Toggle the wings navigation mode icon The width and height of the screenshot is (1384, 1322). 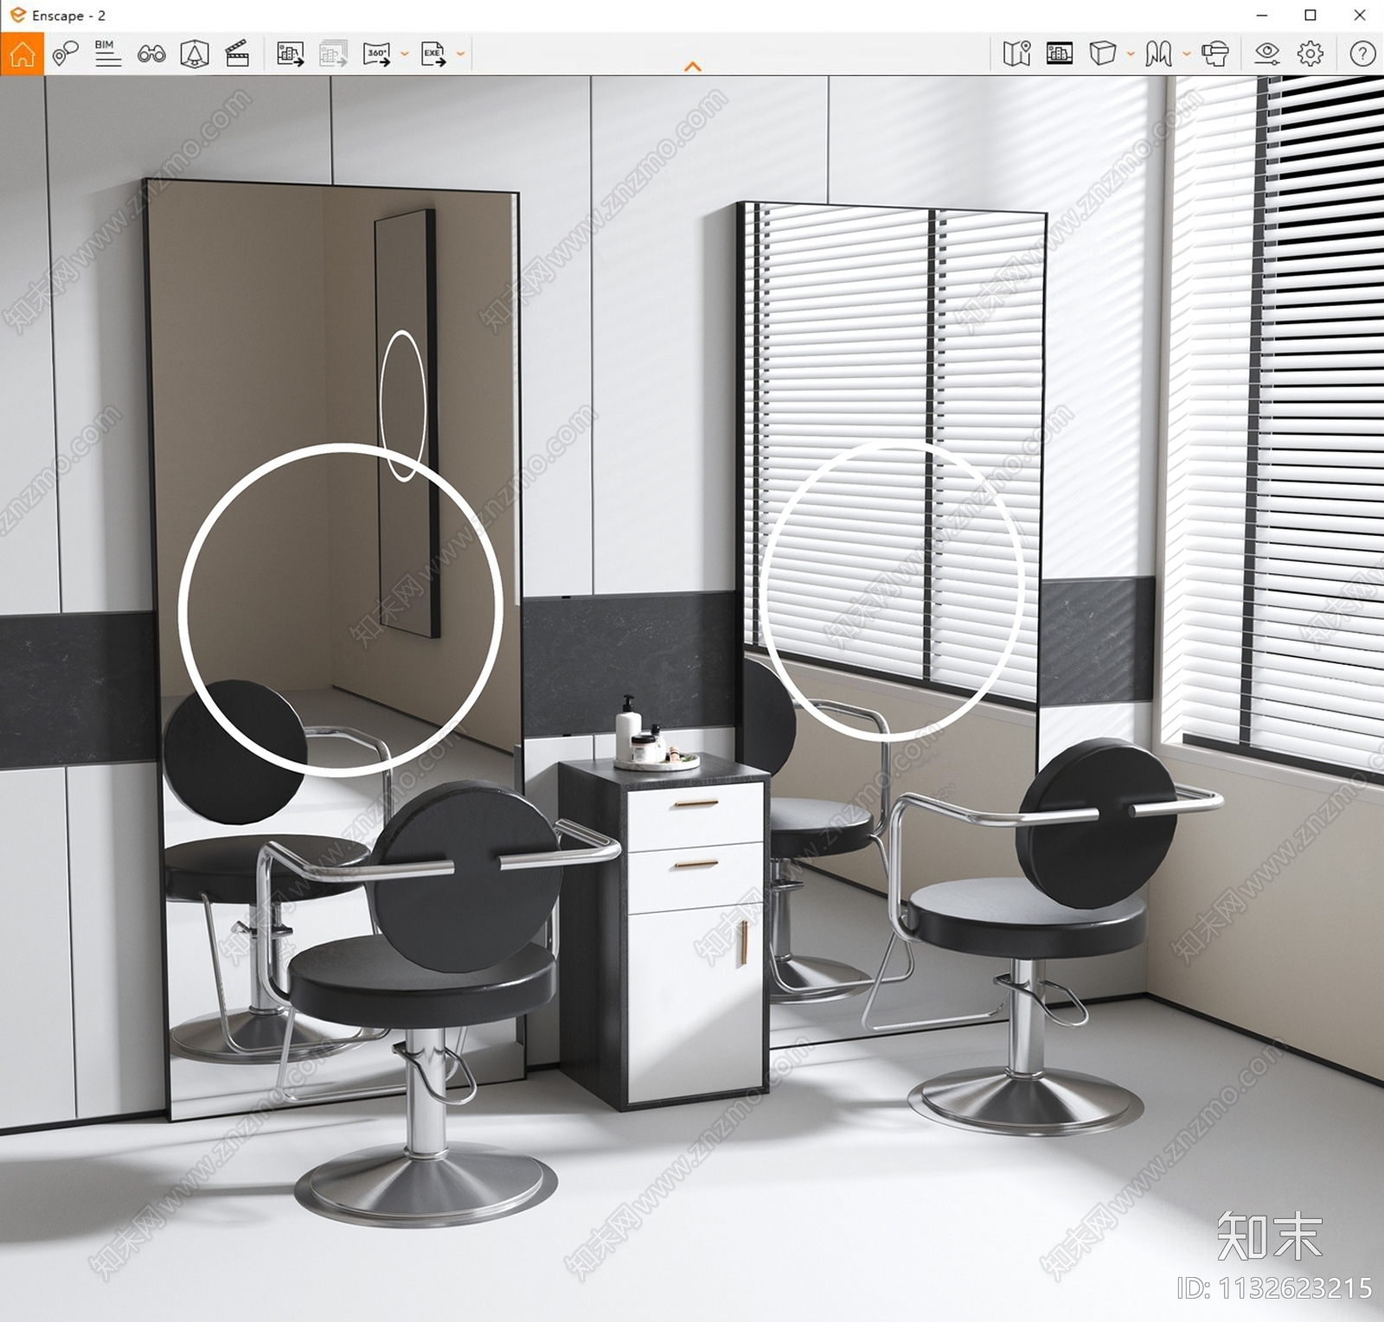(1159, 54)
